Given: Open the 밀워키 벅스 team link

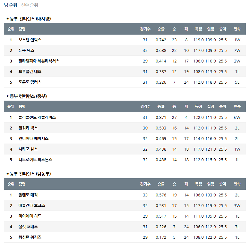Looking at the screenshot, I should (28, 128).
